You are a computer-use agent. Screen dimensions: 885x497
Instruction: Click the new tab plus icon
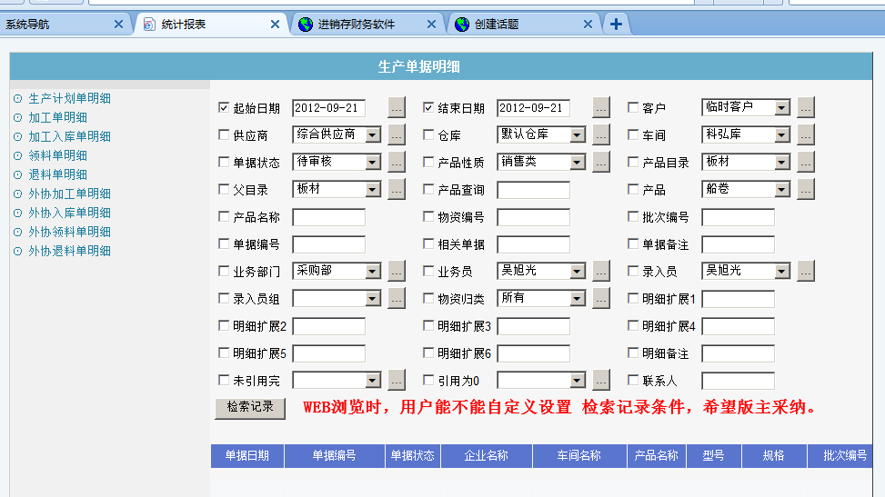coord(616,25)
